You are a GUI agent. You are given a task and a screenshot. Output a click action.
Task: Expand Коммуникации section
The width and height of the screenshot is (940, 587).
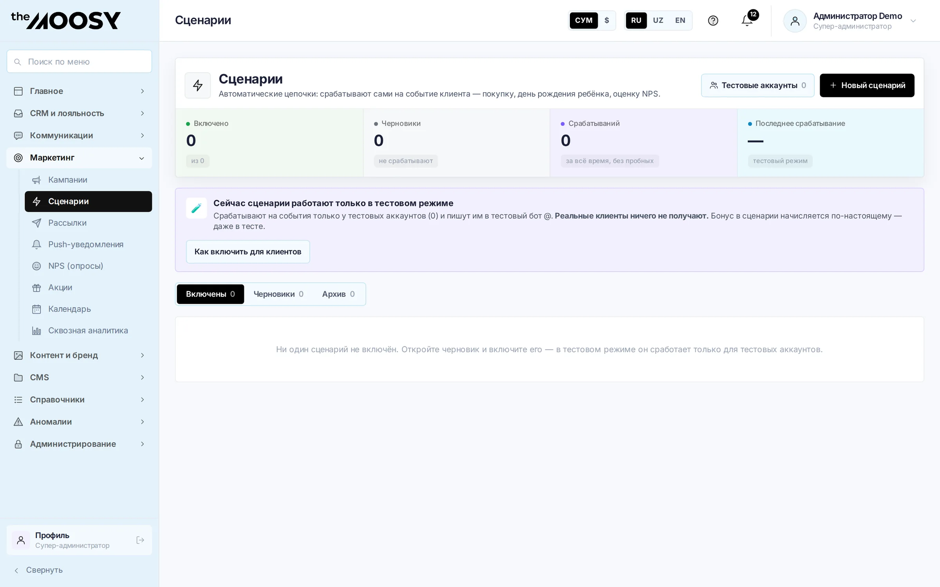(79, 135)
